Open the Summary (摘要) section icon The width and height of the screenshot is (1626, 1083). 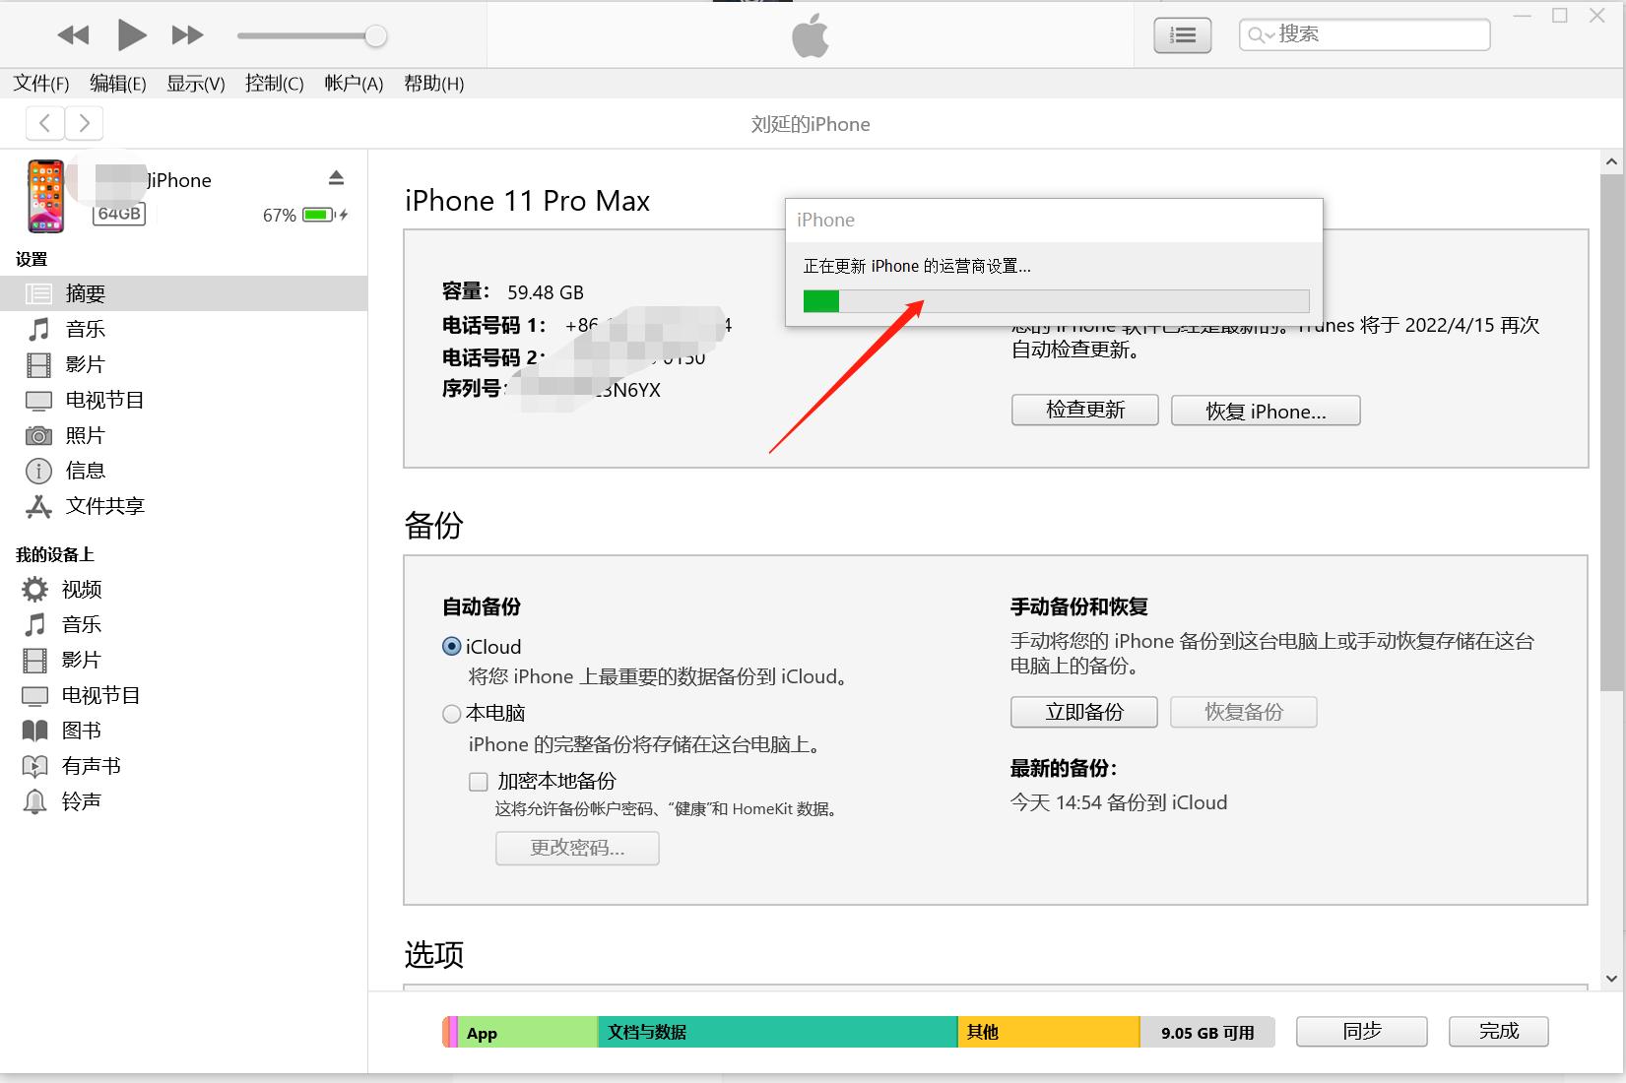coord(38,292)
